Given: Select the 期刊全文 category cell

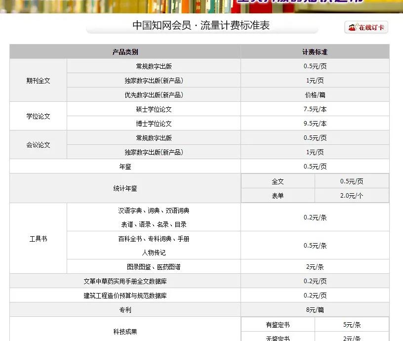Looking at the screenshot, I should (39, 81).
